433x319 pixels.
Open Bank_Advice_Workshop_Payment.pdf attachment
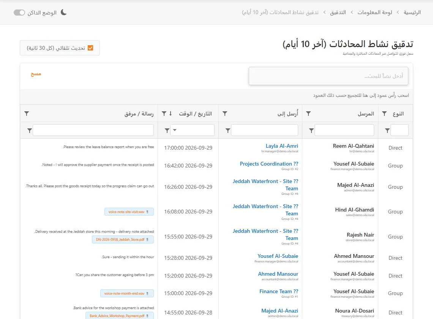click(120, 316)
